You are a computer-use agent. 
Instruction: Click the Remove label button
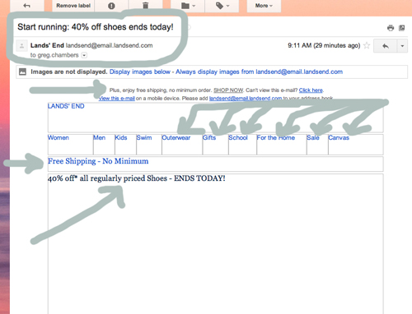(73, 6)
